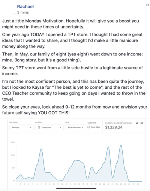150x191 pixels.
Task: Tick the Last Year compare checkbox
Action: click(89, 127)
